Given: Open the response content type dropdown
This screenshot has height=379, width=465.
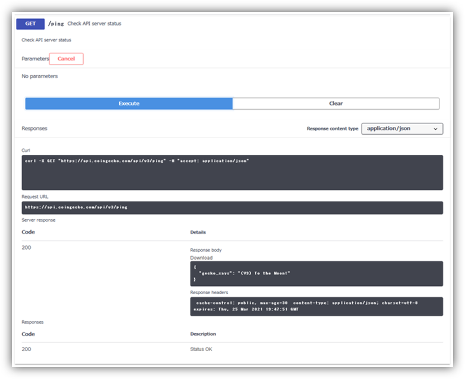Looking at the screenshot, I should (x=402, y=129).
